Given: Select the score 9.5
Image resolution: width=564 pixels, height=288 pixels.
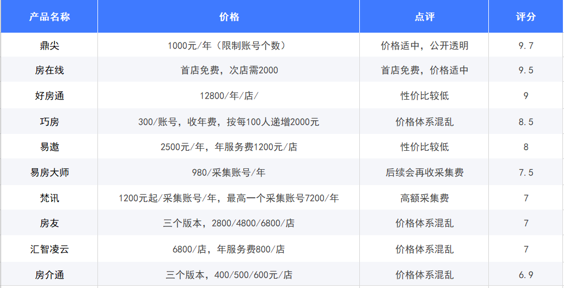Looking at the screenshot, I should [x=526, y=70].
